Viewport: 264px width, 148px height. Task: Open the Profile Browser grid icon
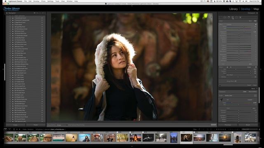point(255,96)
